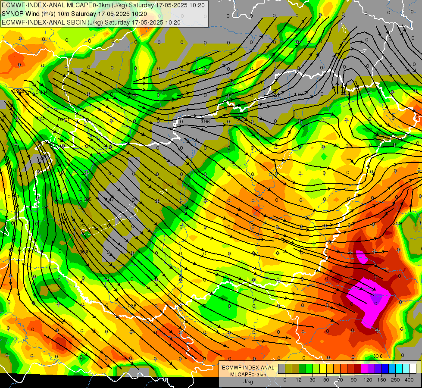Viewport: 422px width, 388px height.
Task: Click the 1.42 value on the map
Action: coord(41,119)
